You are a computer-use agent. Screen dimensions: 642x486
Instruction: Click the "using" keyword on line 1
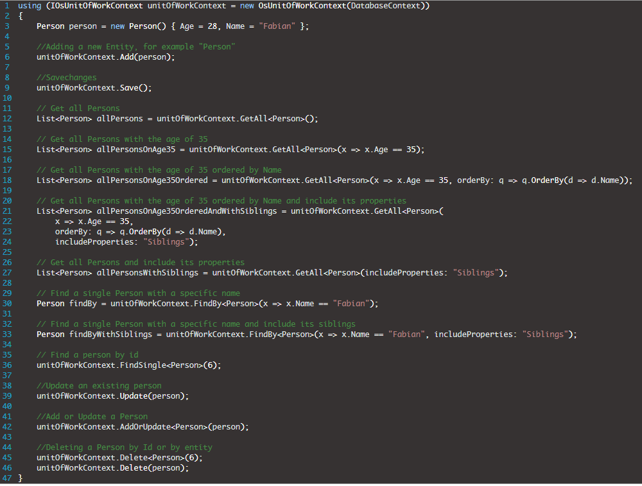pos(30,6)
